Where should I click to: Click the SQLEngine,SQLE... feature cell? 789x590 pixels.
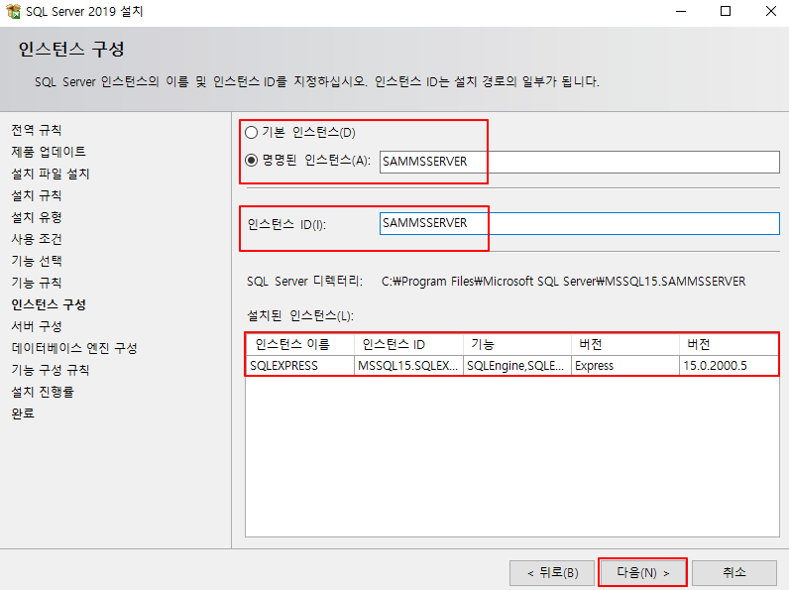(516, 366)
